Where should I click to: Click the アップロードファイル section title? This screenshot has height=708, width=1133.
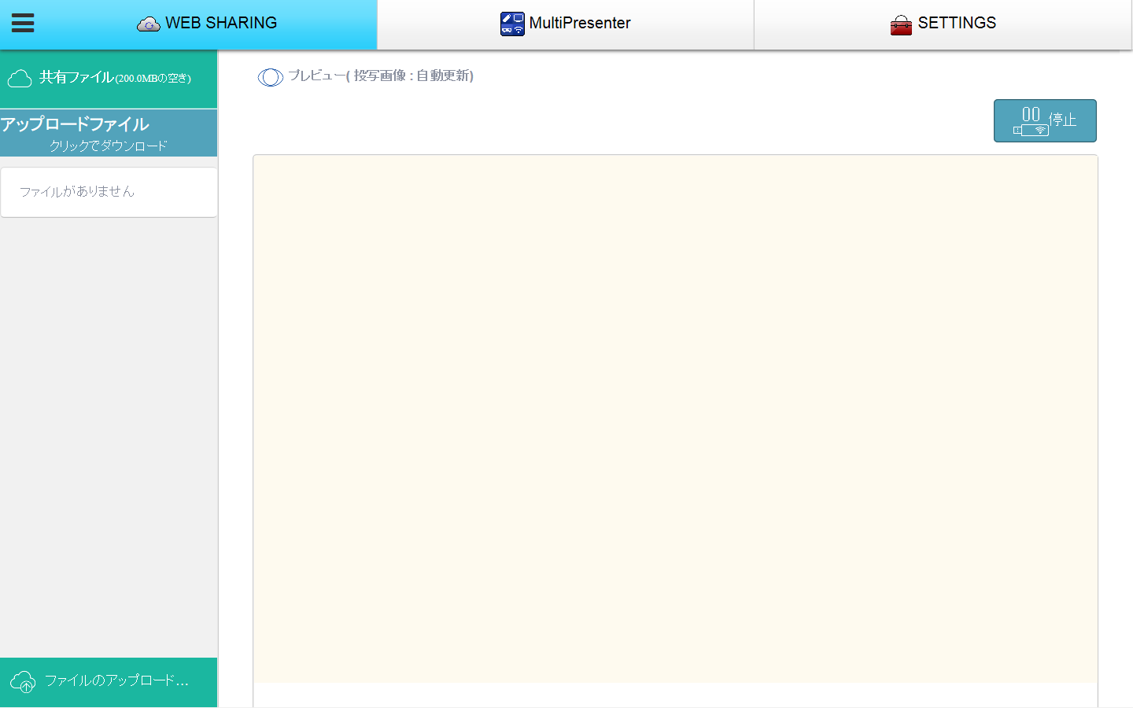(x=75, y=124)
